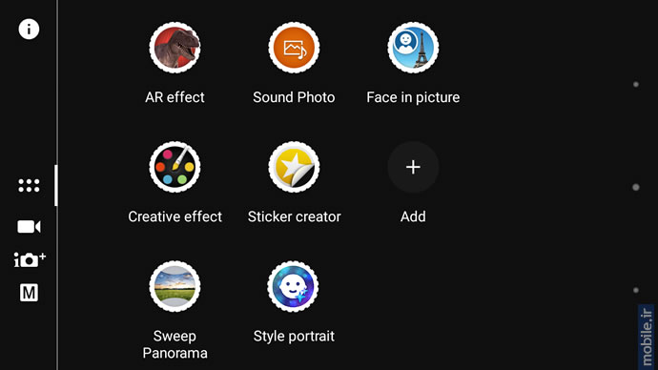Open the Sticker creator star icon
Image resolution: width=658 pixels, height=370 pixels.
(x=294, y=167)
